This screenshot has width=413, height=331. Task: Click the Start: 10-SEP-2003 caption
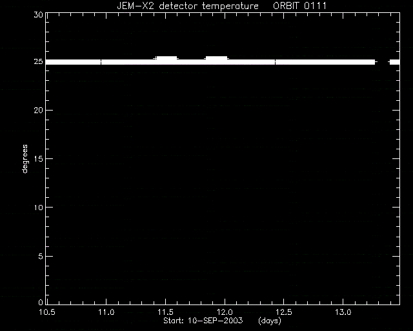click(203, 321)
